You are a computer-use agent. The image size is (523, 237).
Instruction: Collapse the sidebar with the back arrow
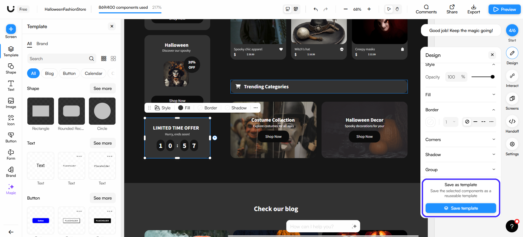coord(11,232)
